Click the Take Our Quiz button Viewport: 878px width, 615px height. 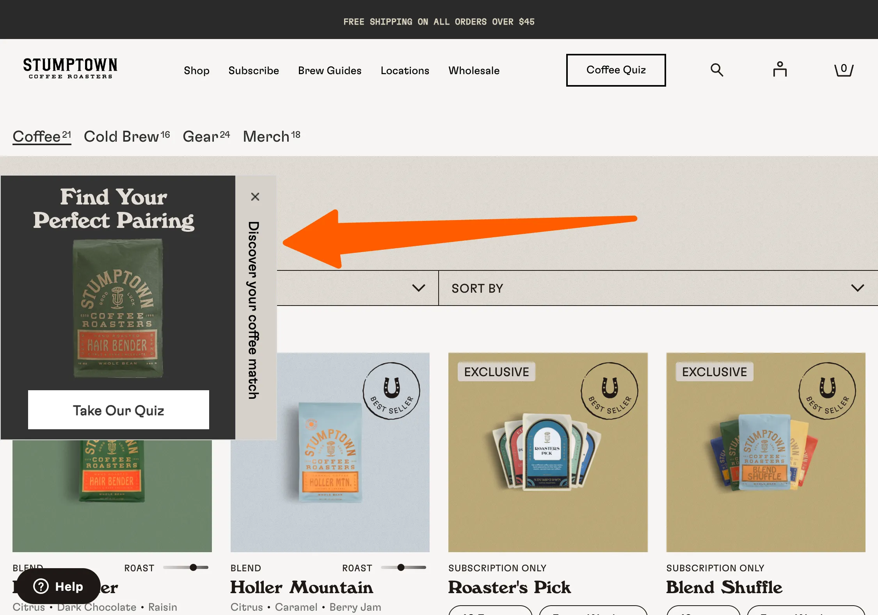point(119,410)
